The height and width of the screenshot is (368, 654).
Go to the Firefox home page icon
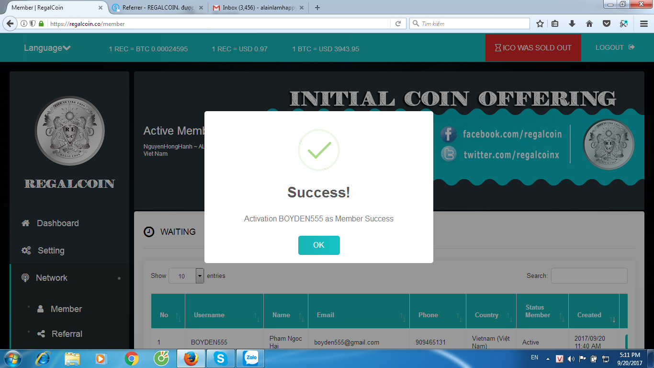[589, 23]
